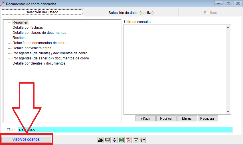Select Por agentes (de servicio) listing
The width and height of the screenshot is (243, 145).
click(51, 58)
